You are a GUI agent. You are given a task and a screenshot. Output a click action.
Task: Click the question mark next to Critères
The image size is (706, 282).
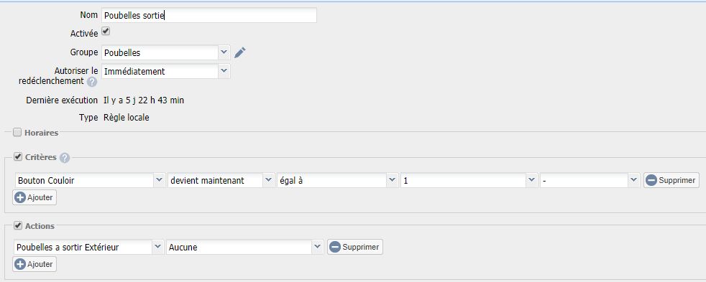[65, 158]
